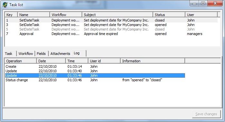This screenshot has width=225, height=122.
Task: Click the Subject column header
Action: [x=118, y=15]
